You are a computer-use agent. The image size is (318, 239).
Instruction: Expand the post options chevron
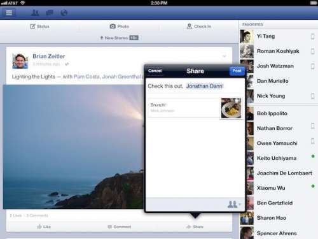tap(224, 56)
